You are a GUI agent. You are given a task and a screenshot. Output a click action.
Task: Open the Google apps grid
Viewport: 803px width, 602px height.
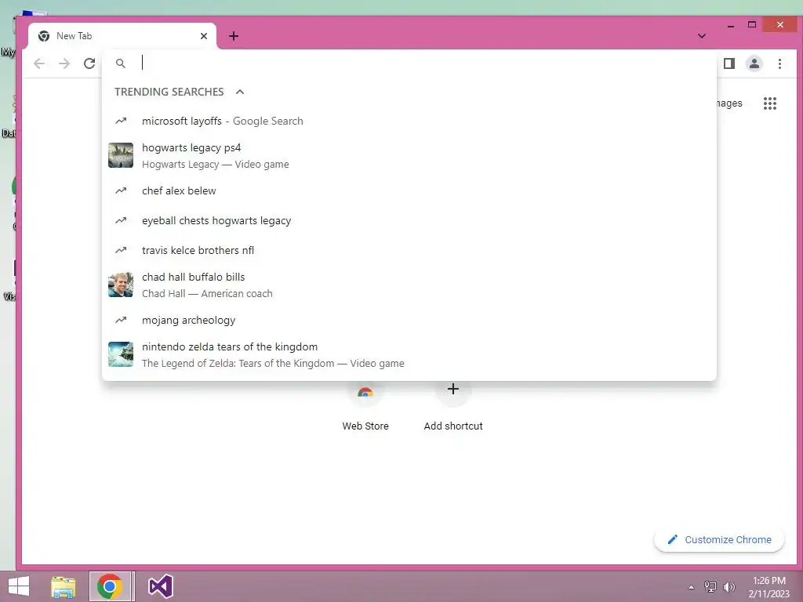770,103
